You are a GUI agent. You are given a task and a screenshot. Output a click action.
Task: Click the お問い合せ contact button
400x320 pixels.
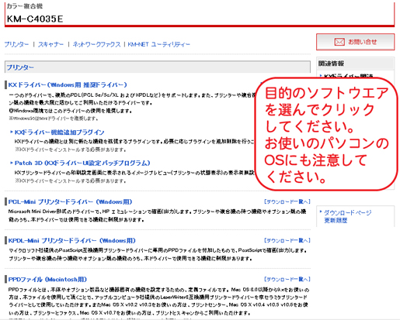355,42
